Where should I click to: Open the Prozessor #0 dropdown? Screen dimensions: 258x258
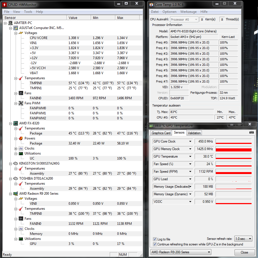(x=184, y=20)
